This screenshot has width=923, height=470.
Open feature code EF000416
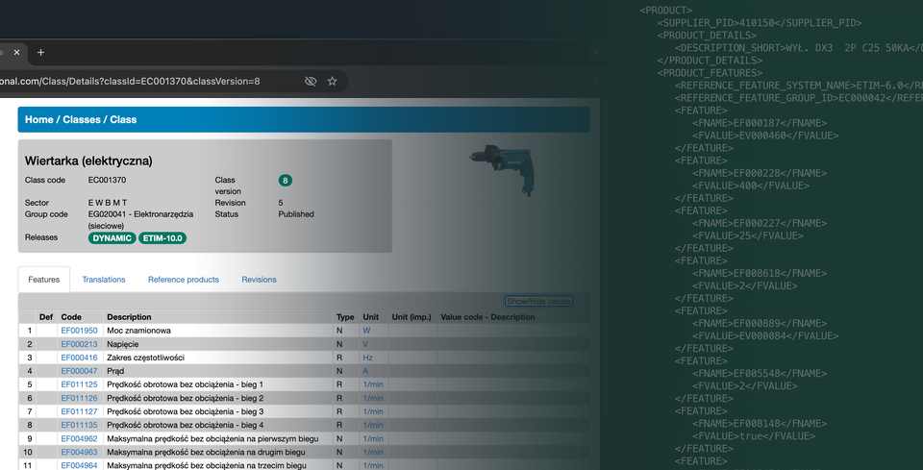(80, 358)
